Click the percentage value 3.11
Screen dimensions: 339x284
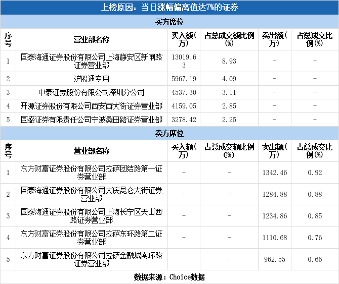pyautogui.click(x=229, y=92)
